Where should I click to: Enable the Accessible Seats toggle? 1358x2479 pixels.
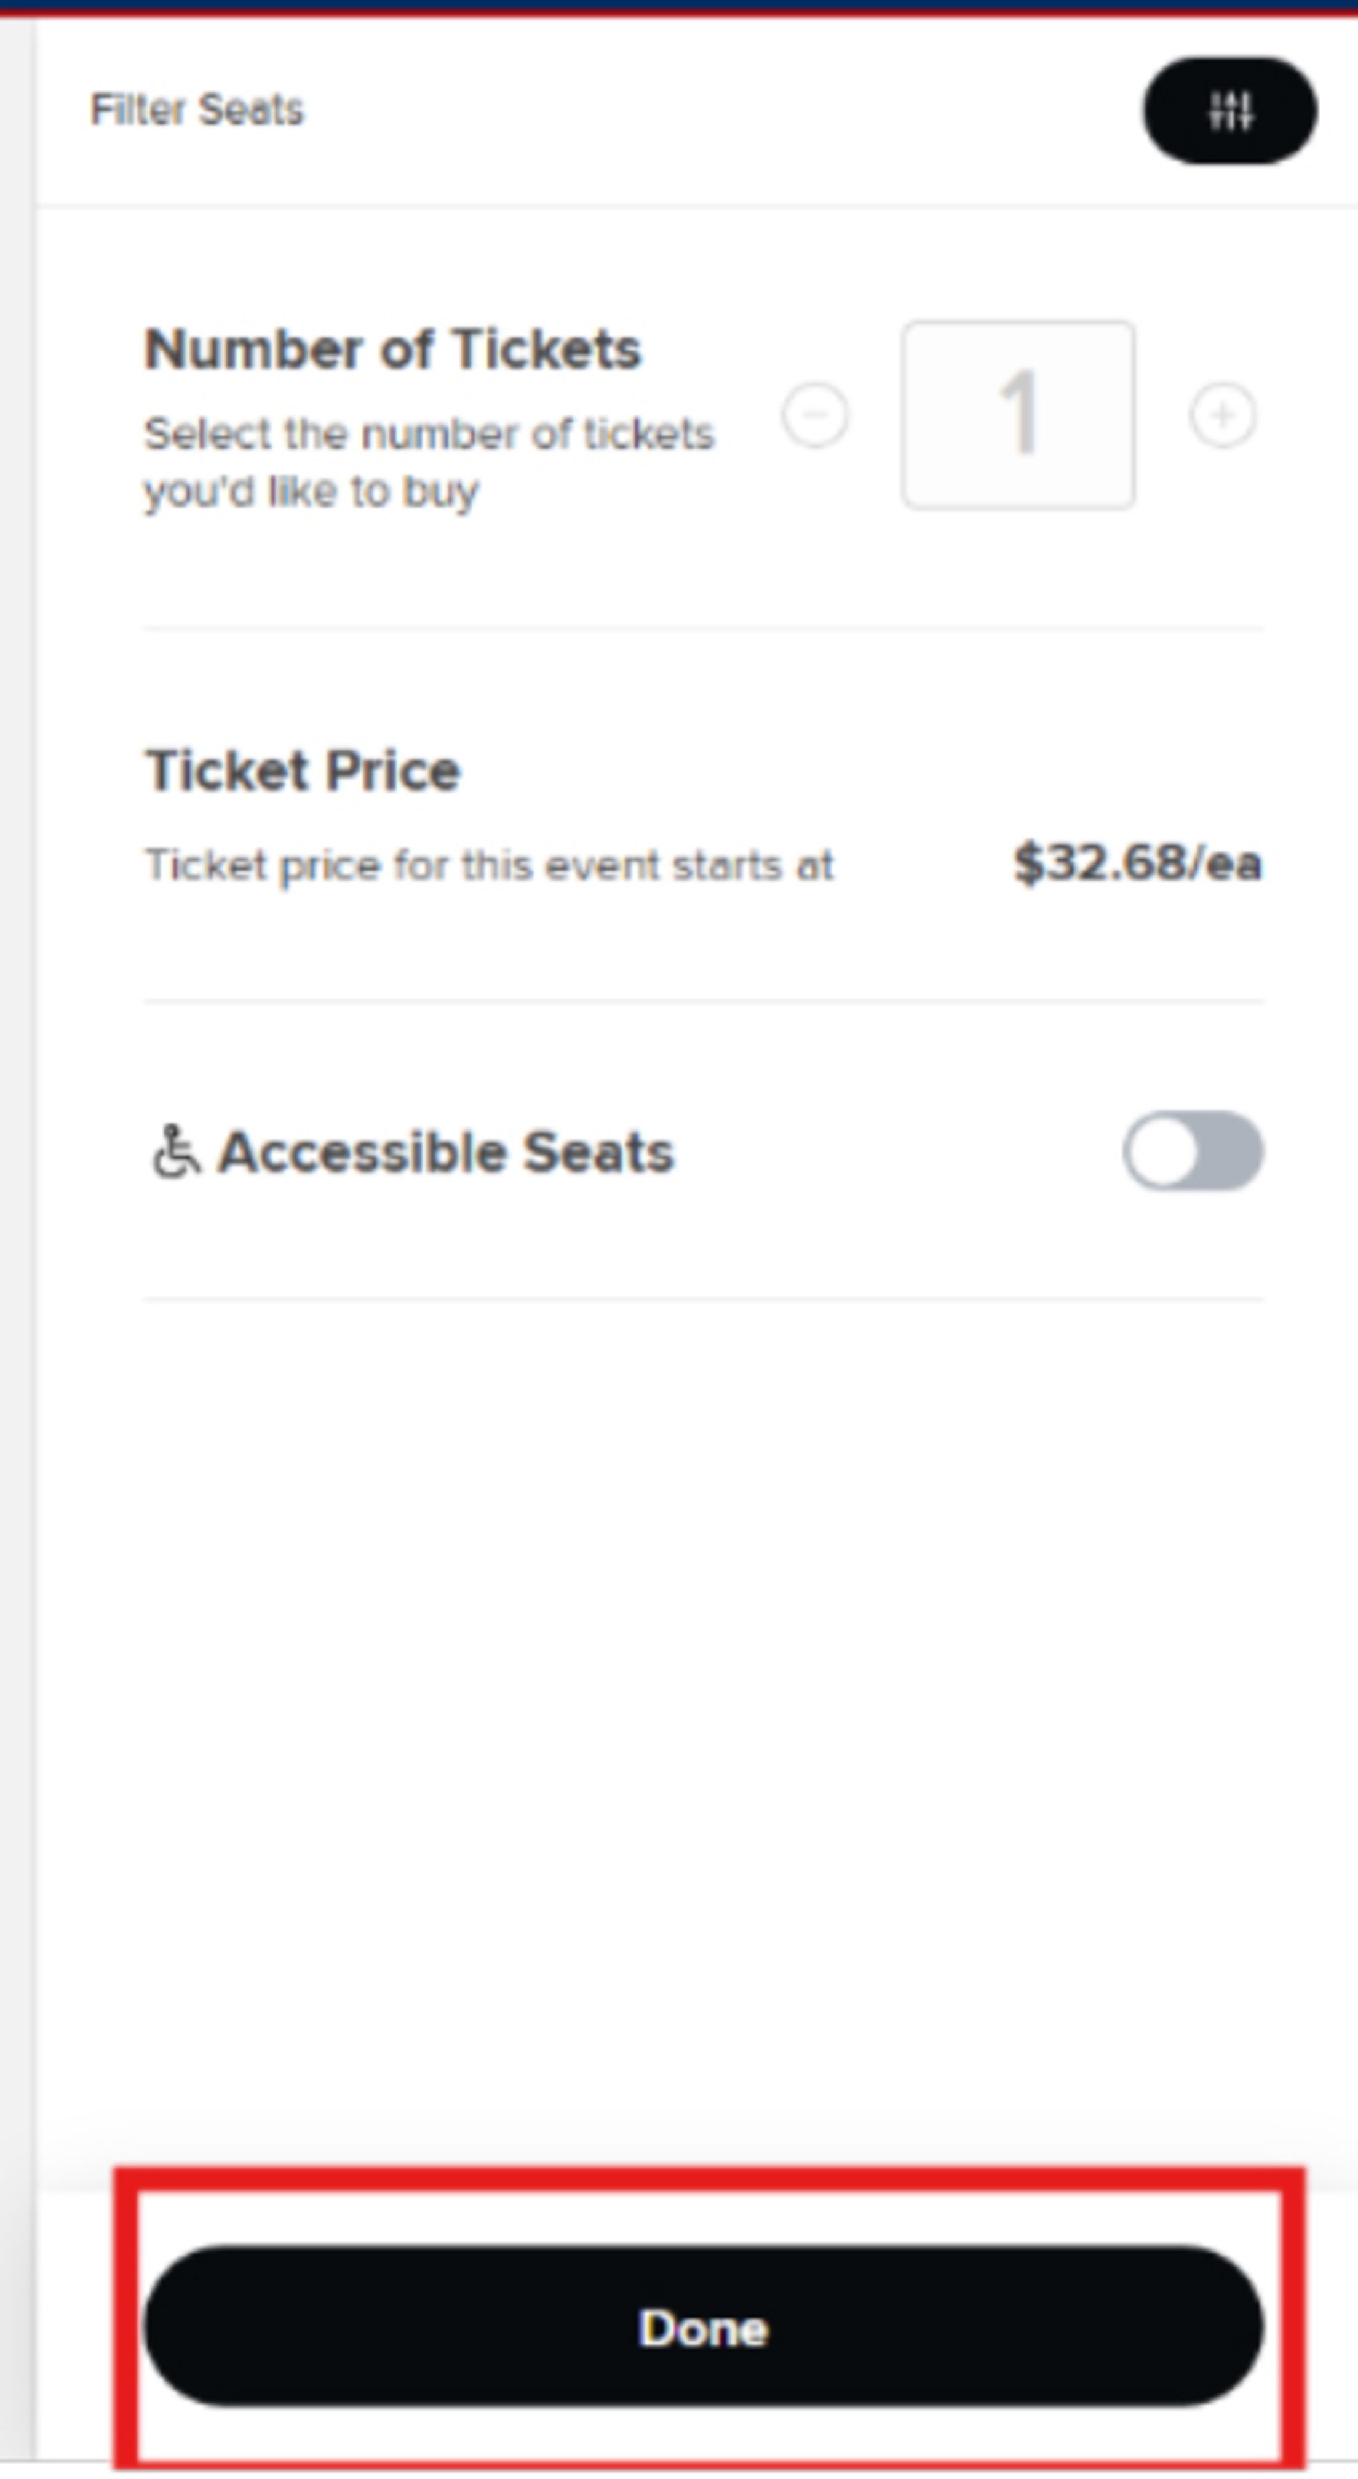click(1193, 1151)
